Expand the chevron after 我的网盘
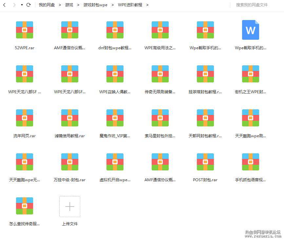This screenshot has height=241, width=284. (60, 5)
